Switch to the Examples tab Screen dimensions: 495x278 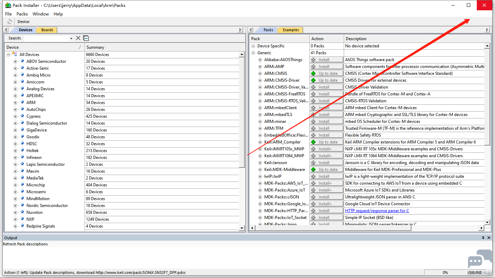[x=291, y=30]
